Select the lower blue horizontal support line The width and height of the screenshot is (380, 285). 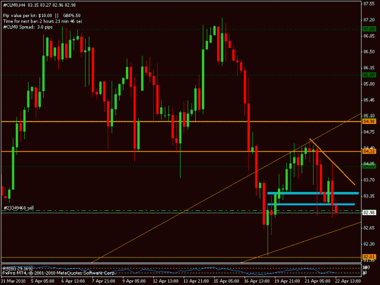click(x=311, y=204)
